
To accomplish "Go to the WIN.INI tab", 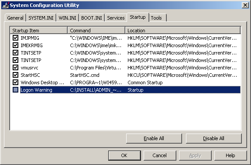I will pos(67,18).
